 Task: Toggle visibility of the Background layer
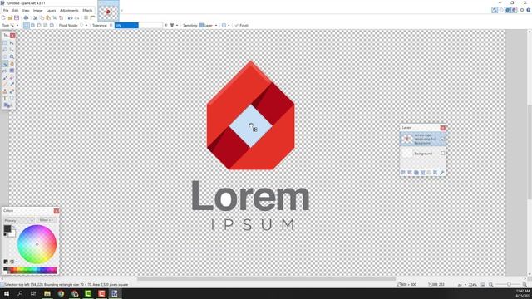click(x=442, y=153)
